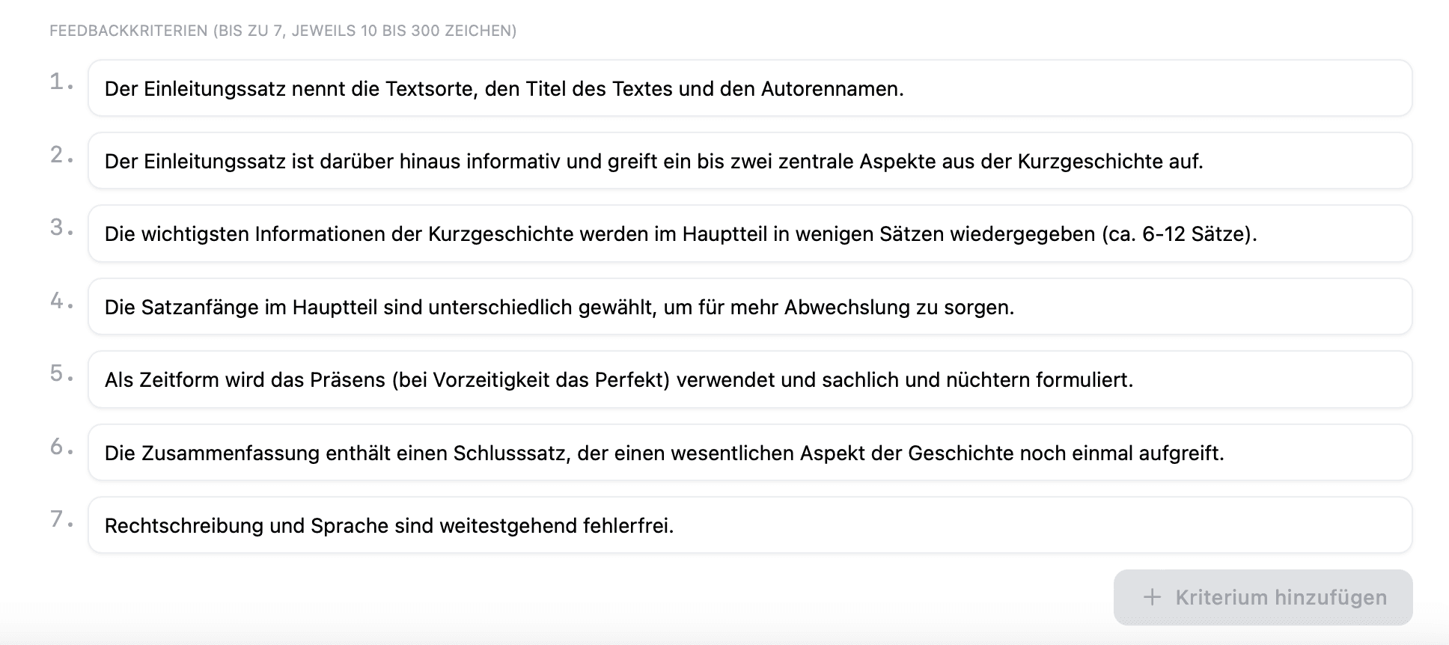This screenshot has height=645, width=1449.
Task: Click into the Satzanfänge criterion field
Action: point(748,308)
